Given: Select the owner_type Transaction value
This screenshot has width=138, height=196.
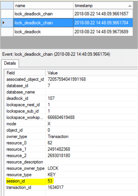Looking at the screenshot, I should click(58, 136).
